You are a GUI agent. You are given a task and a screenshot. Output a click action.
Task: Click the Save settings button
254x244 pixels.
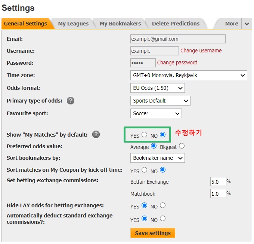pyautogui.click(x=153, y=233)
